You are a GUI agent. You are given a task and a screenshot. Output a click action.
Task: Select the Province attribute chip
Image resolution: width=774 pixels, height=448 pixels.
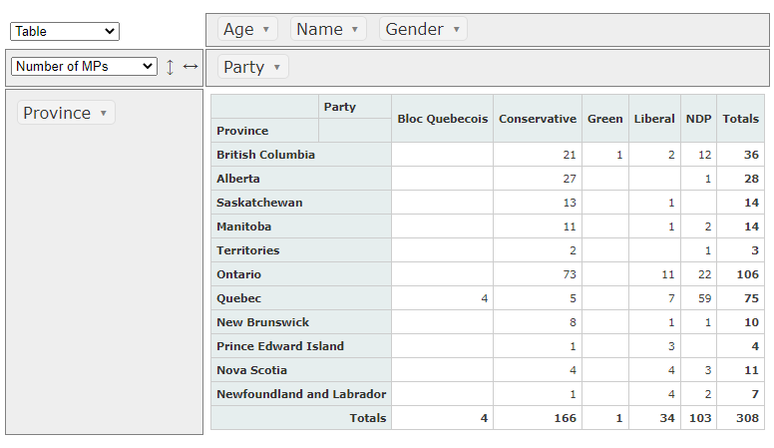tap(66, 113)
